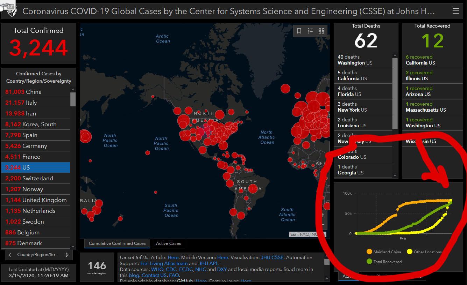Screen dimensions: 467x285
Task: Go to previous confirmed-cases list view arrow
Action: click(10, 255)
